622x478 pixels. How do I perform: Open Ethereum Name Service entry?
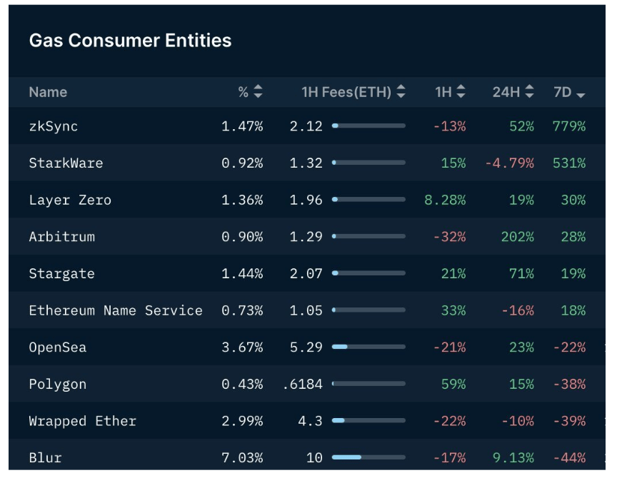click(116, 311)
